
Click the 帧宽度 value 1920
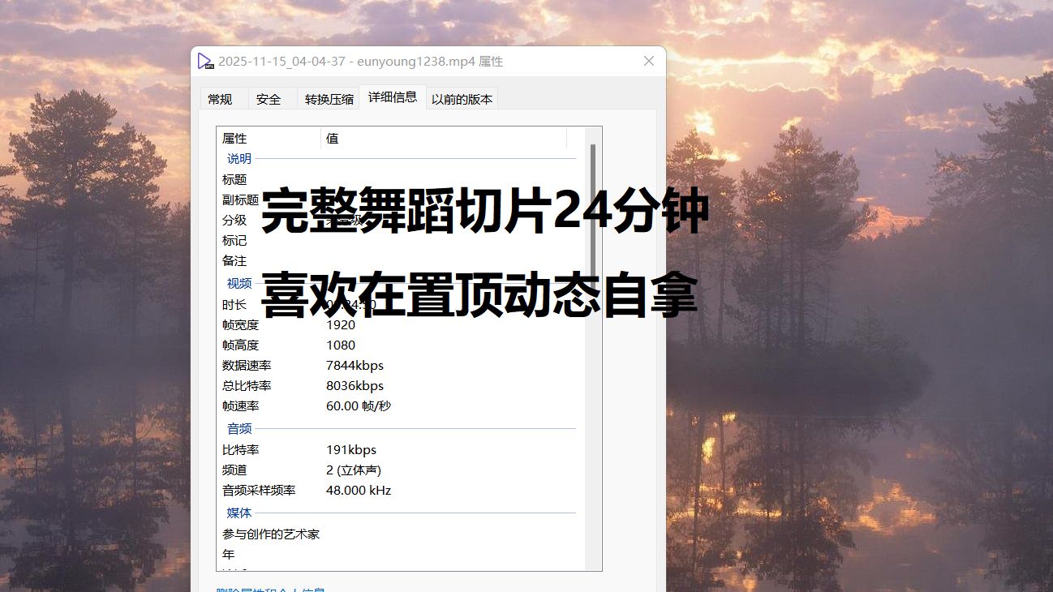tap(341, 325)
